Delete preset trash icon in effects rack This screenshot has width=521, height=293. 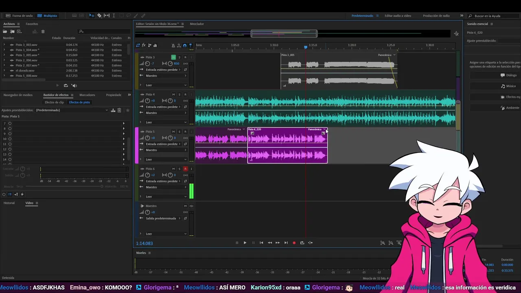pyautogui.click(x=119, y=110)
